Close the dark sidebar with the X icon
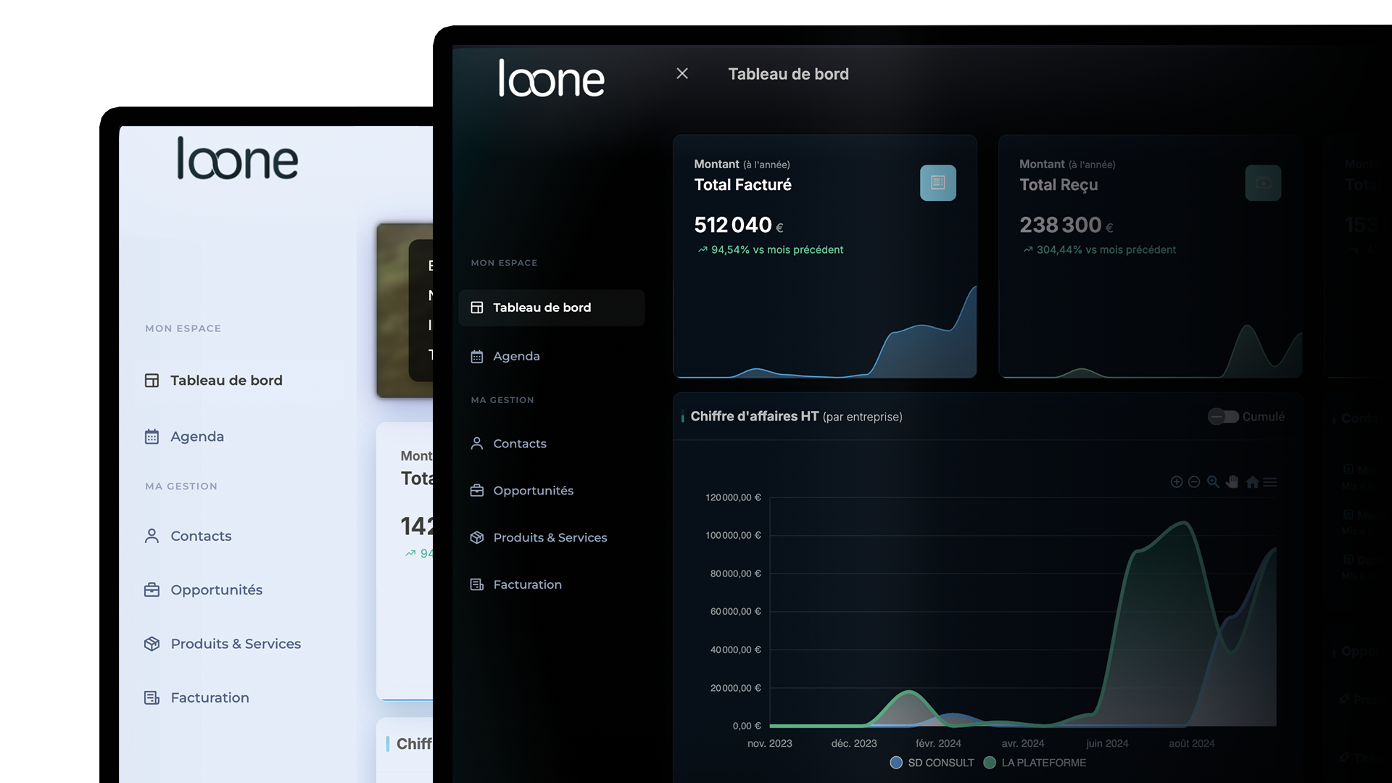Screen dimensions: 1392x783 pyautogui.click(x=681, y=73)
